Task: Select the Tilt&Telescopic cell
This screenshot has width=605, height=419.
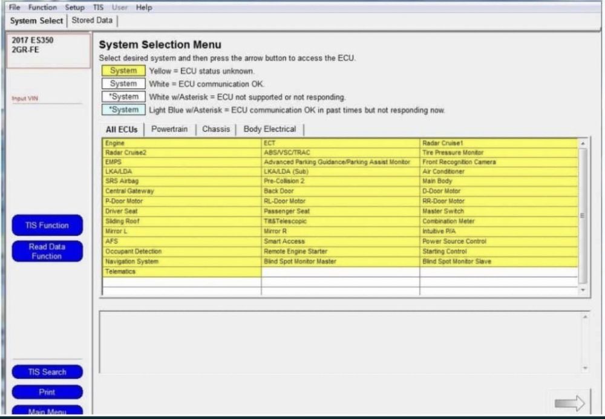Action: (x=340, y=221)
